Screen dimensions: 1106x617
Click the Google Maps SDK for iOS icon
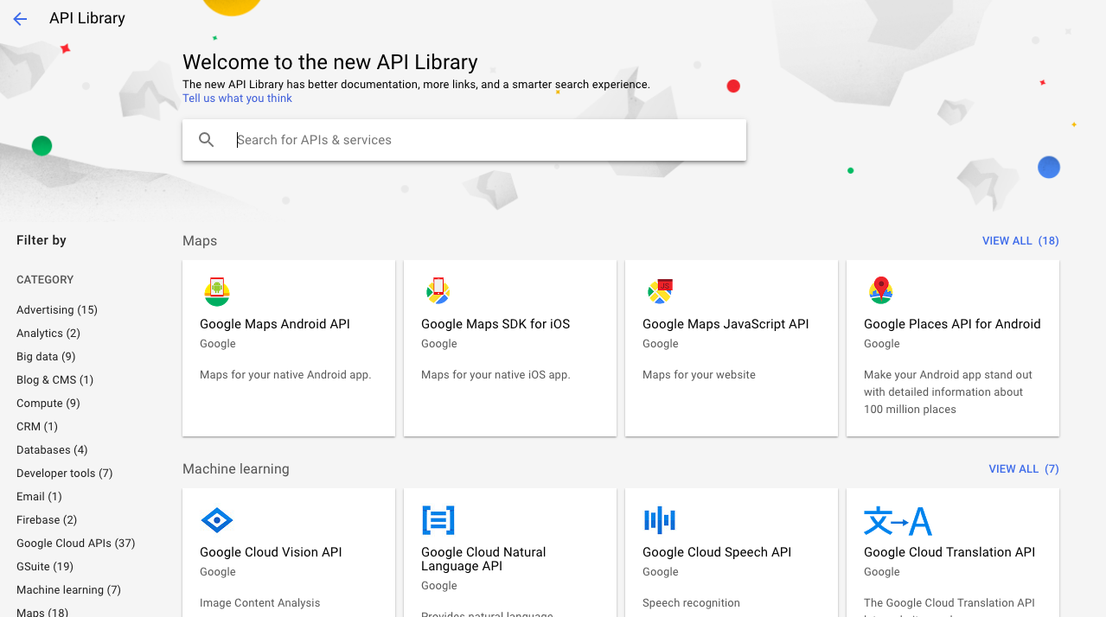[x=438, y=291]
